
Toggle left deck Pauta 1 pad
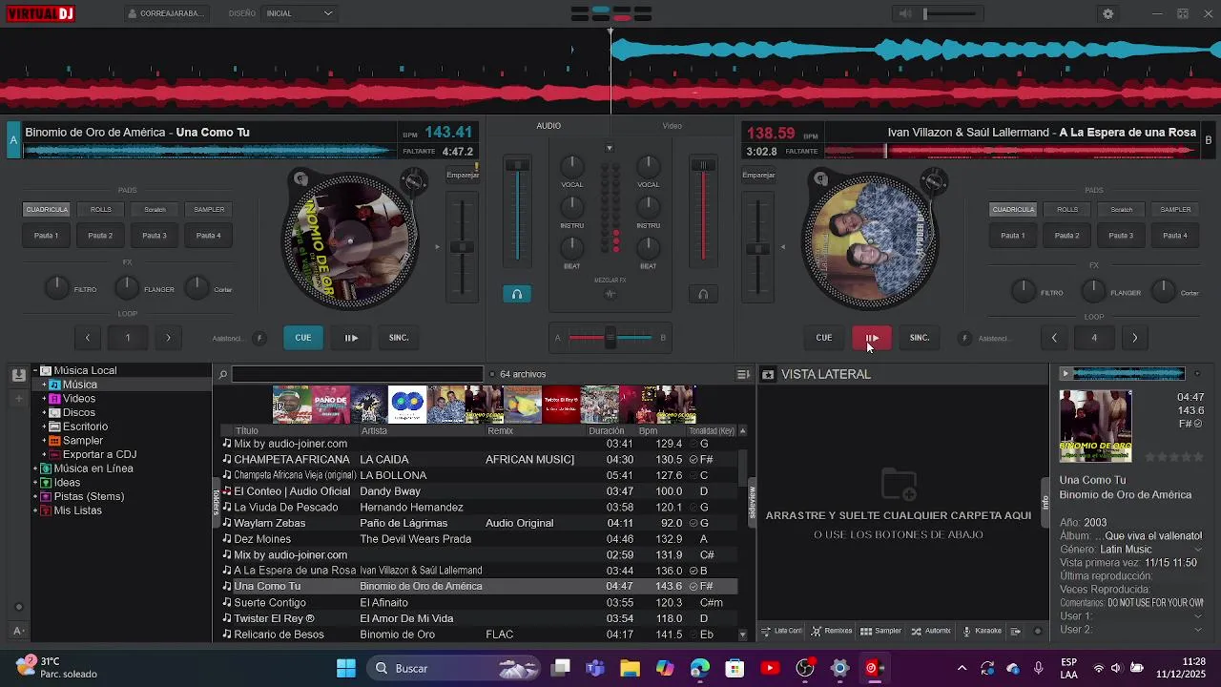pyautogui.click(x=46, y=236)
